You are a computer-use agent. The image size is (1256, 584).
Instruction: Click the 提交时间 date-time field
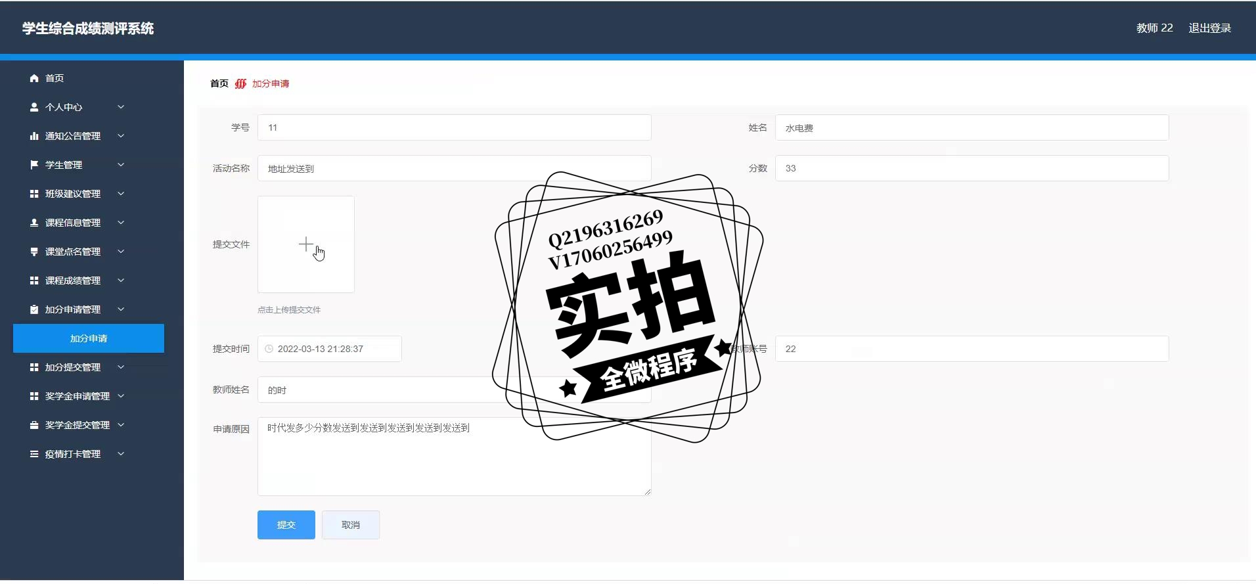[x=330, y=349]
